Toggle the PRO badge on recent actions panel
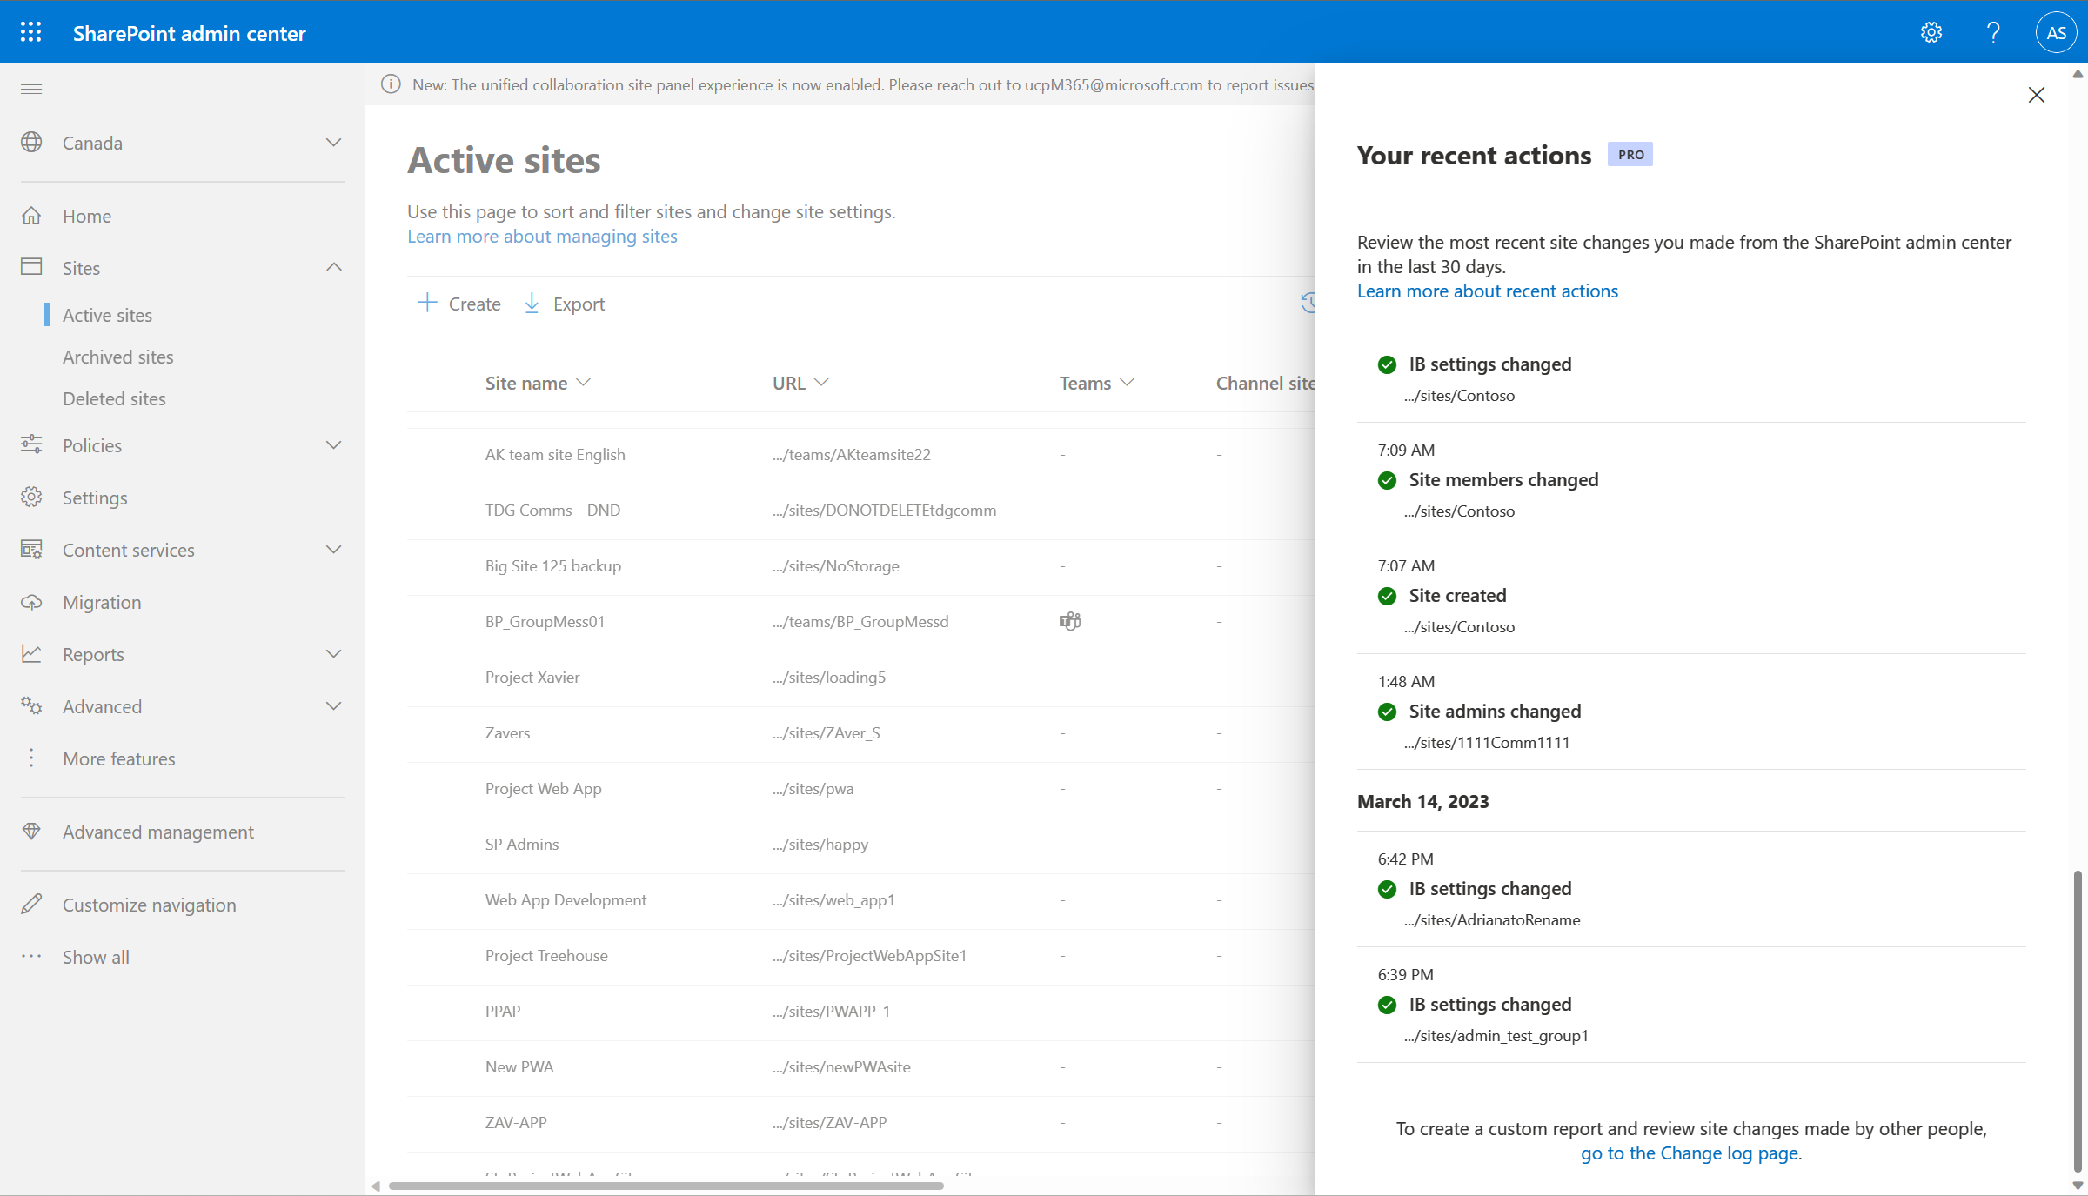 pyautogui.click(x=1630, y=155)
